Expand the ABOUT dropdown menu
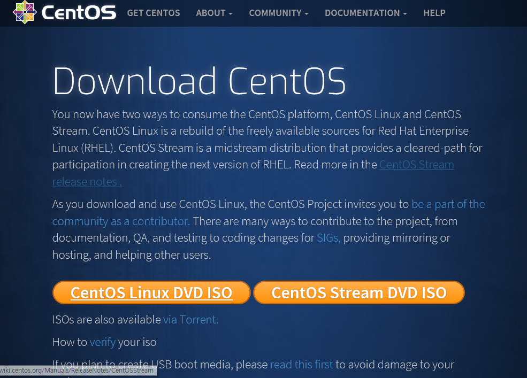Screen dimensions: 527x378 [x=214, y=13]
